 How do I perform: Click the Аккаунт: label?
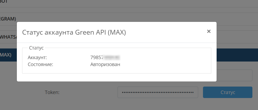click(37, 57)
